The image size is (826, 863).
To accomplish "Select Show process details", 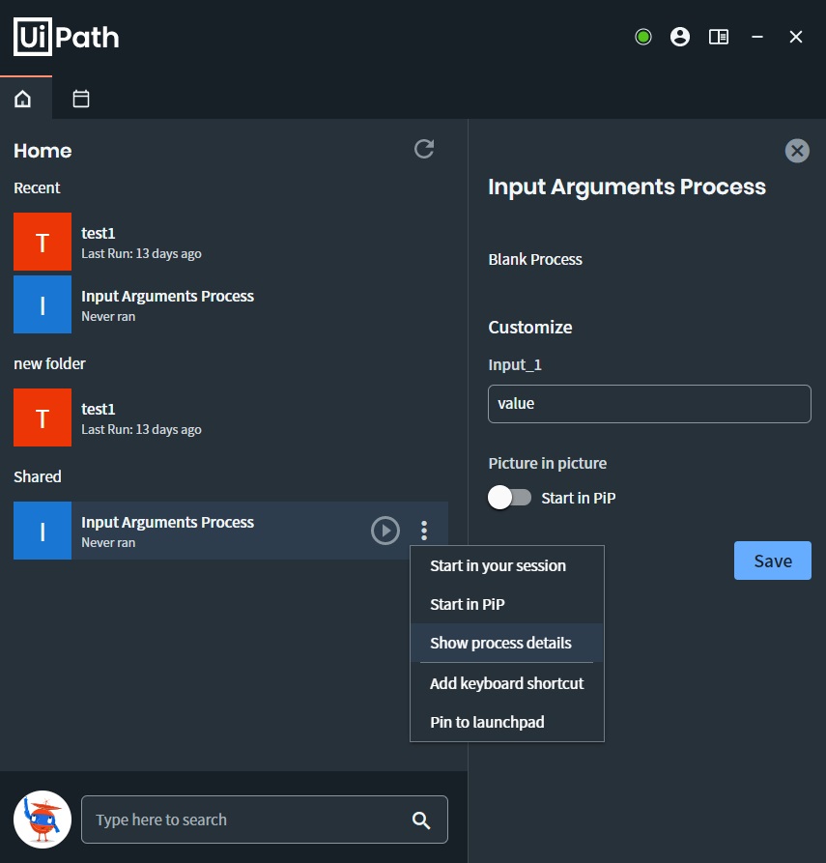I will (507, 643).
